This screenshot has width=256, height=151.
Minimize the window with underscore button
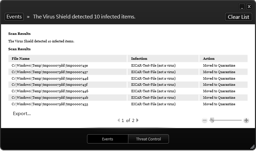coord(242,6)
